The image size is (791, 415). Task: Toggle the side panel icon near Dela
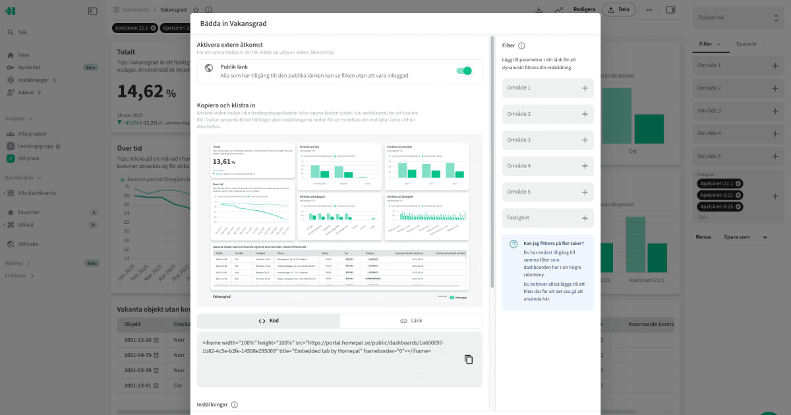point(669,9)
